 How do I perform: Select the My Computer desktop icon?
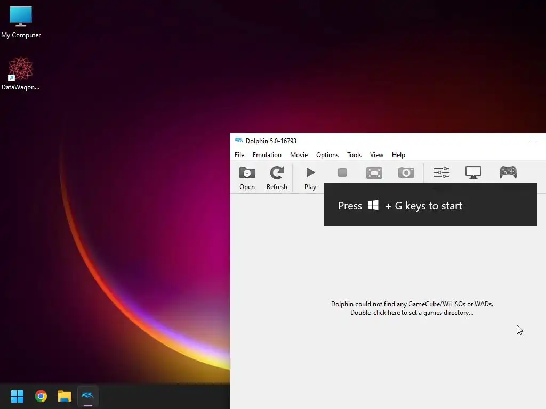[x=21, y=22]
